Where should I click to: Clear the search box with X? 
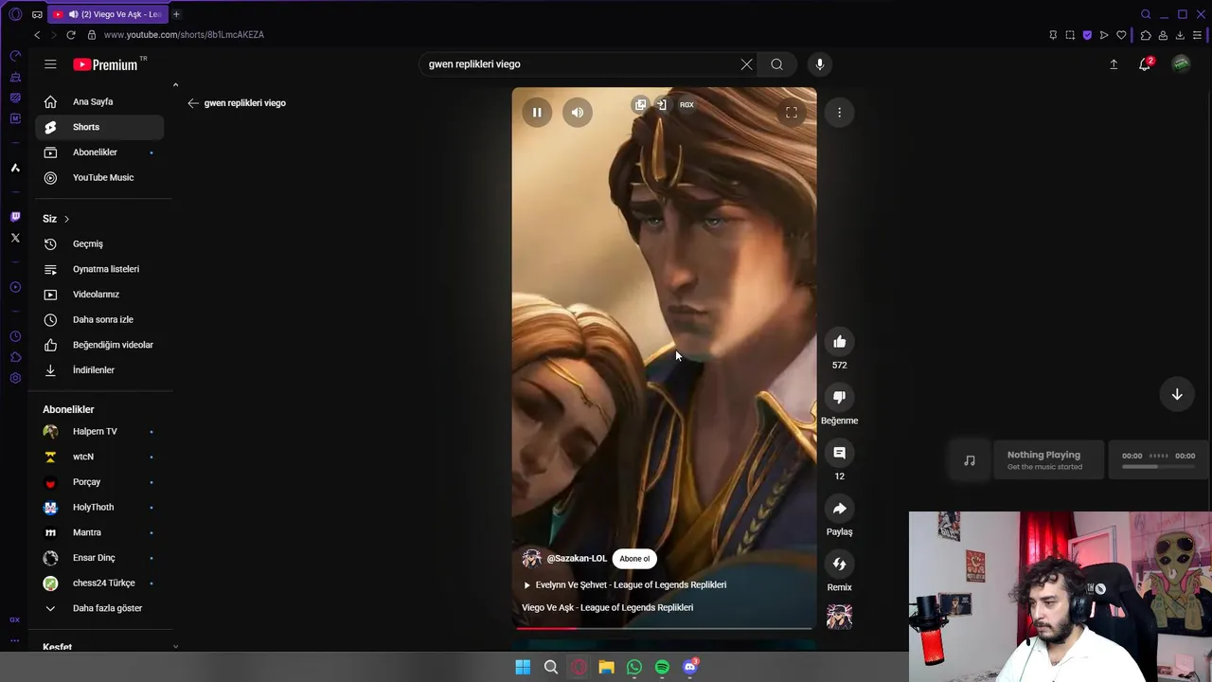[x=746, y=64]
